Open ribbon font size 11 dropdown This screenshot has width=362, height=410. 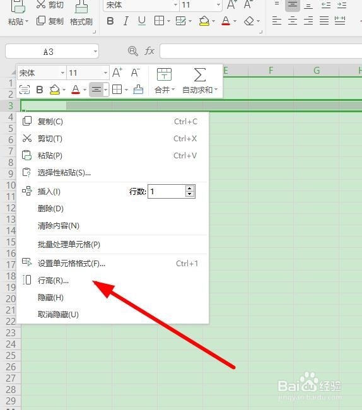(218, 4)
